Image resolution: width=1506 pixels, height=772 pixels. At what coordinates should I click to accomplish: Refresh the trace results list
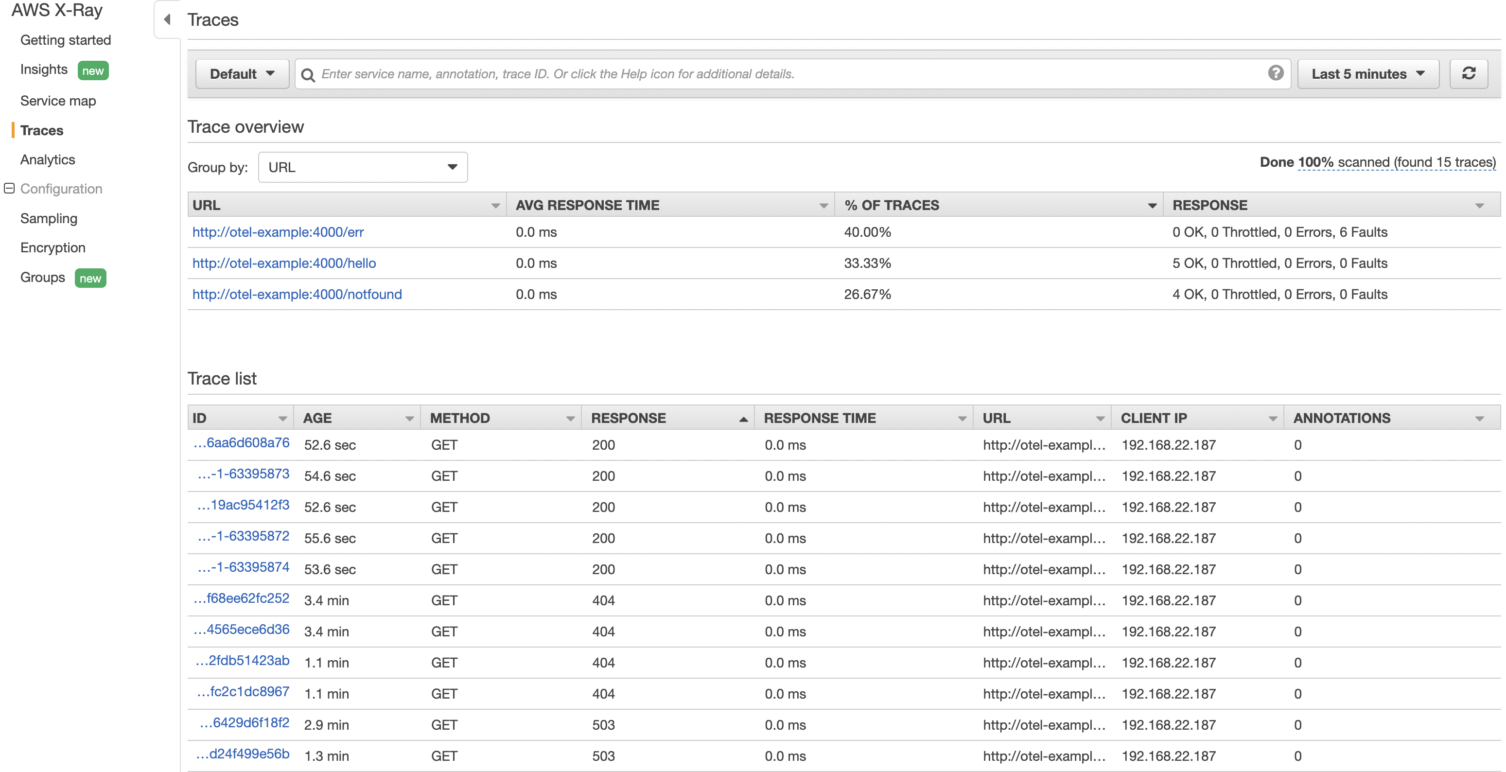(x=1470, y=74)
